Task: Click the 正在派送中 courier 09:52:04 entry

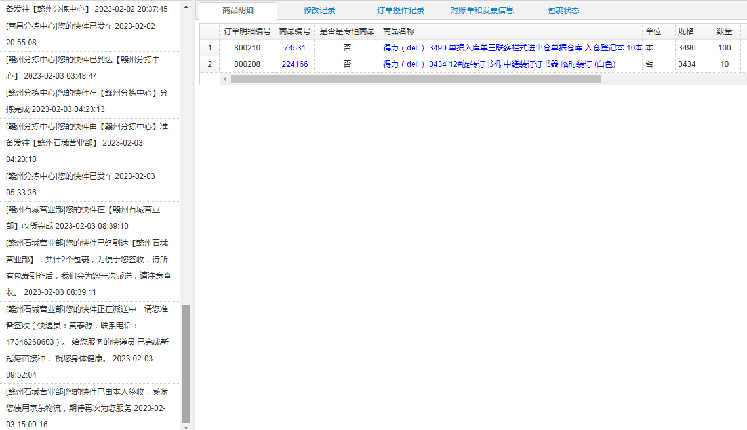Action: [90, 342]
